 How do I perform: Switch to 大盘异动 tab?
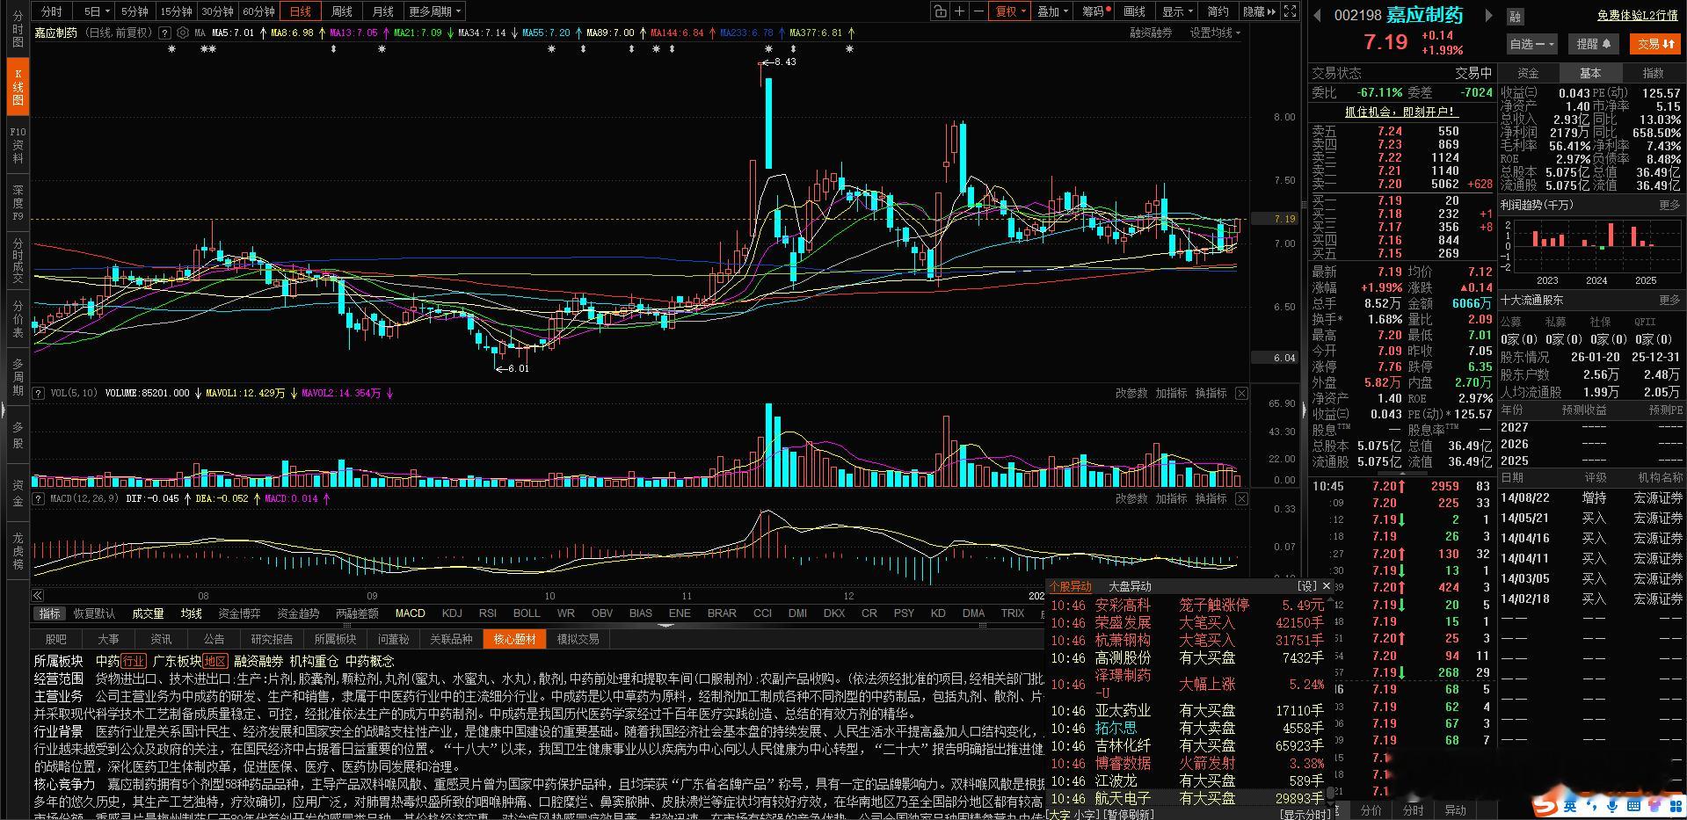point(1130,586)
